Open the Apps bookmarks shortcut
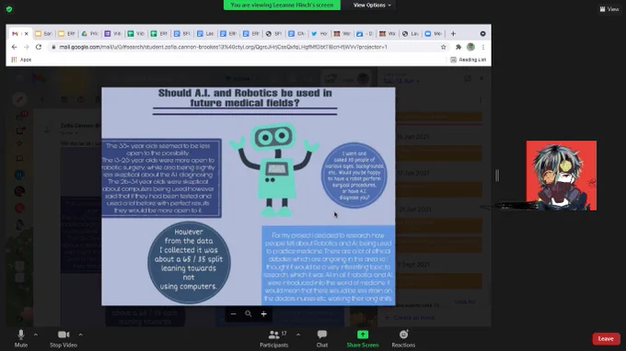Viewport: 626px width, 351px height. (x=21, y=60)
